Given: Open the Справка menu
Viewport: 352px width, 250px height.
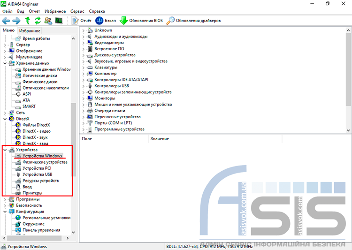Looking at the screenshot, I should pyautogui.click(x=97, y=11).
